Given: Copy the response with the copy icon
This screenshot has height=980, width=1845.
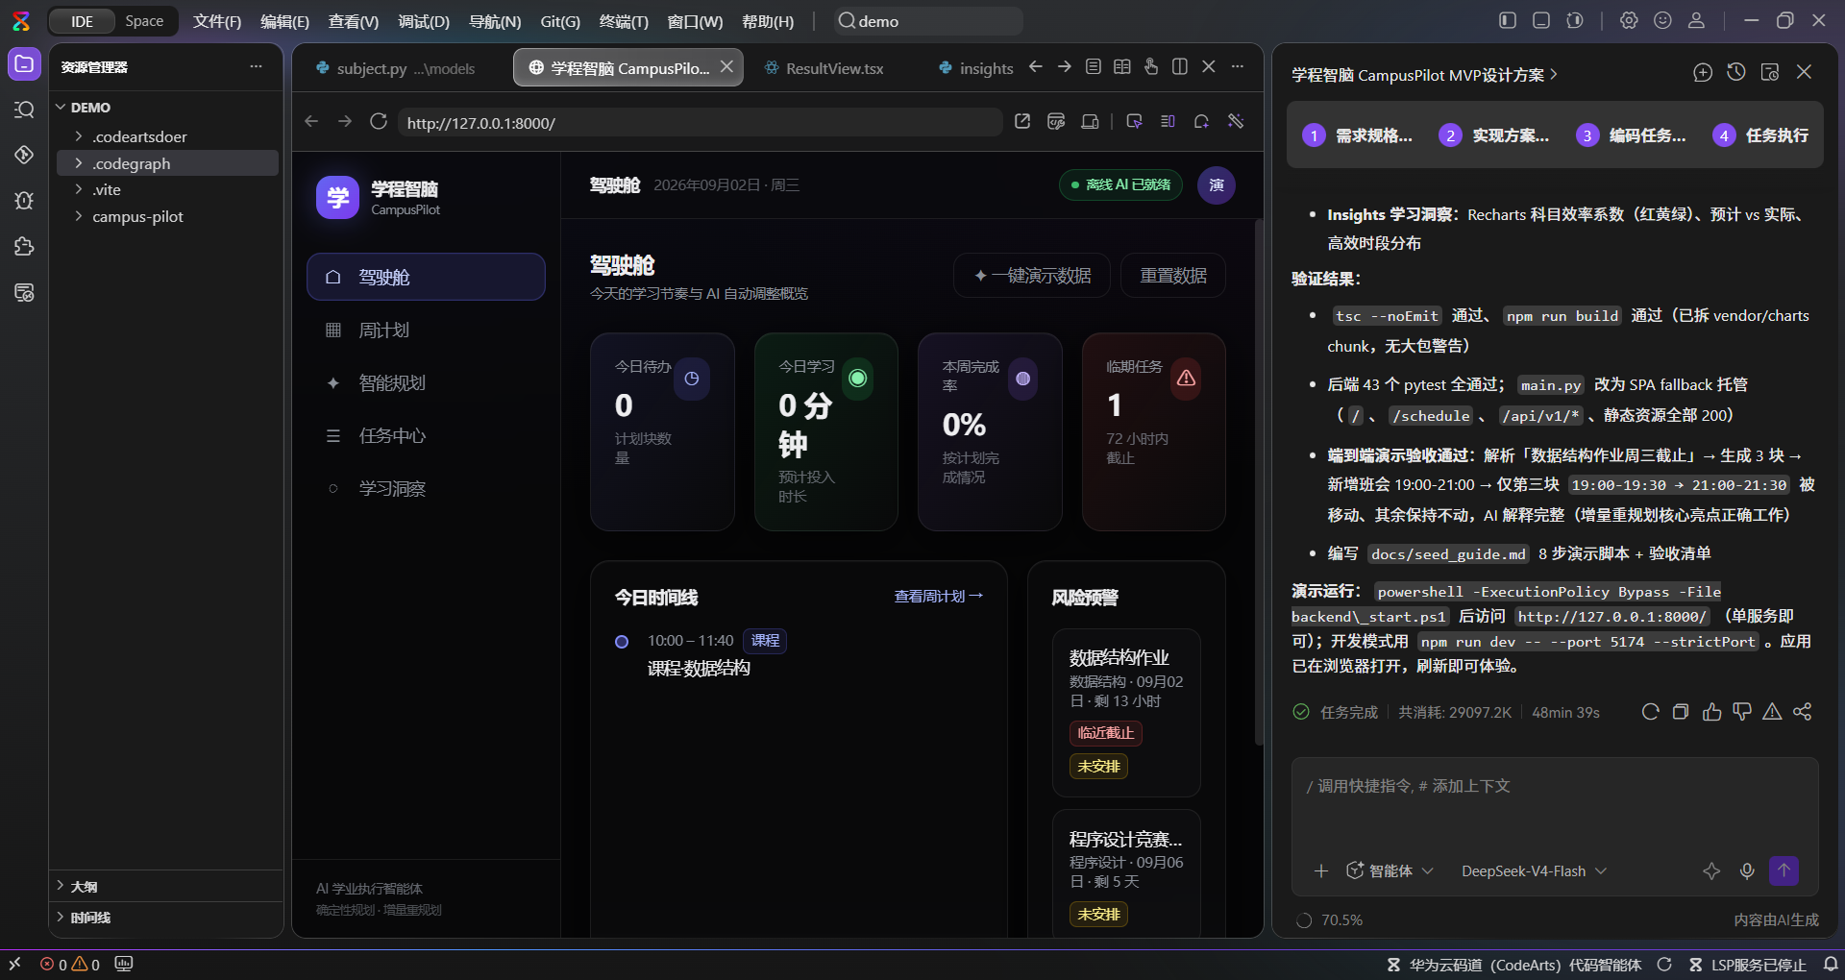Looking at the screenshot, I should [x=1681, y=712].
